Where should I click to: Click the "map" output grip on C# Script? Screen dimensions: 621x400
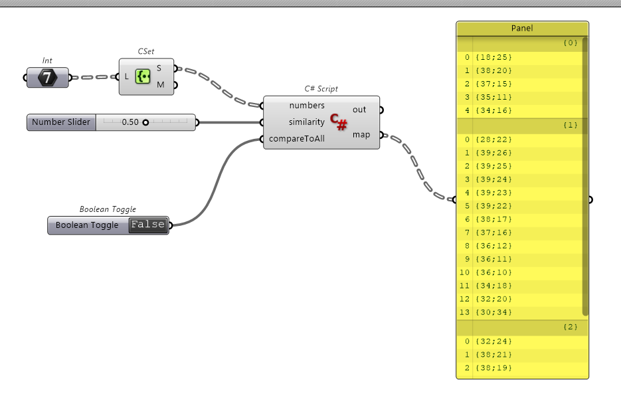pyautogui.click(x=380, y=134)
